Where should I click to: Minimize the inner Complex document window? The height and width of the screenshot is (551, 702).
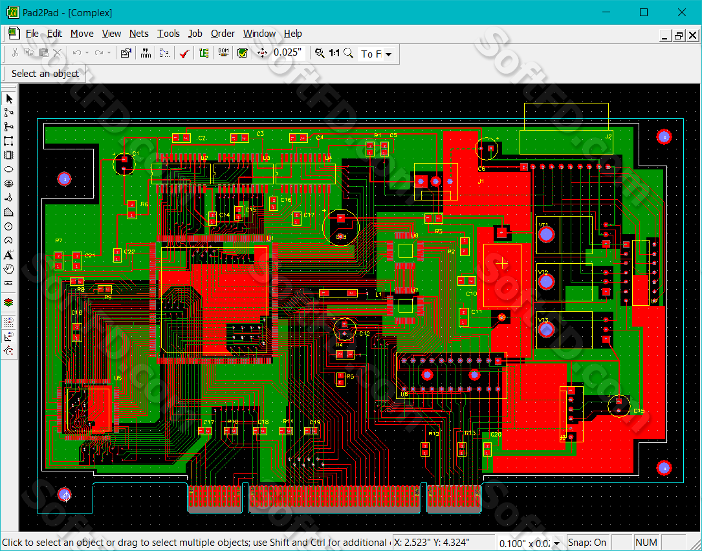coord(665,36)
